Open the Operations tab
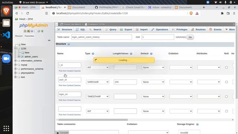Image resolution: width=238 pixels, height=134 pixels. coord(160,30)
